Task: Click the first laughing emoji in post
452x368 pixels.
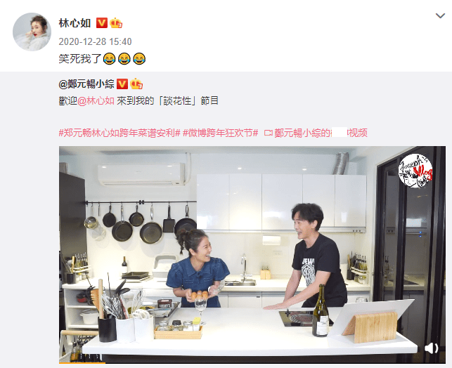Action: click(109, 59)
